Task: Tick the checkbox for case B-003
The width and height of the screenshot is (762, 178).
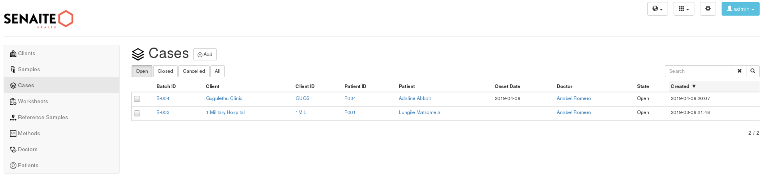Action: pyautogui.click(x=137, y=113)
